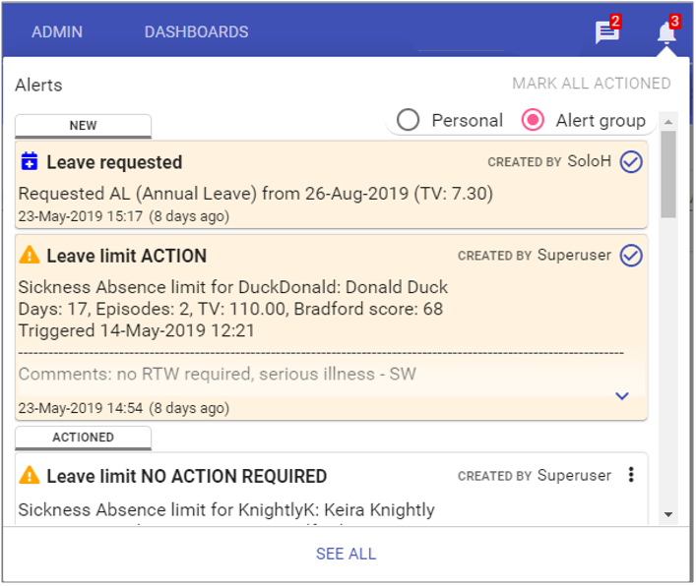Open the ADMIN menu
696x586 pixels.
pos(57,32)
